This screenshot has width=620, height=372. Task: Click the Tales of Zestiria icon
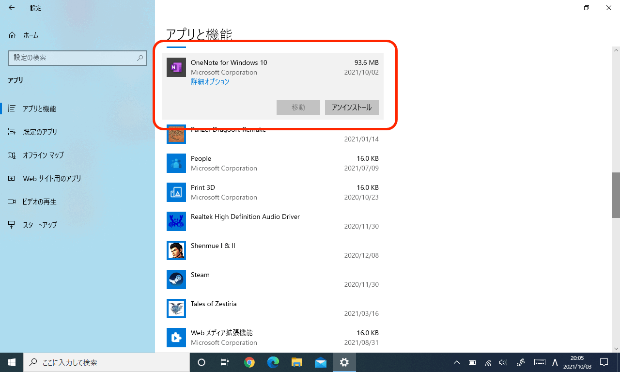[x=176, y=309]
